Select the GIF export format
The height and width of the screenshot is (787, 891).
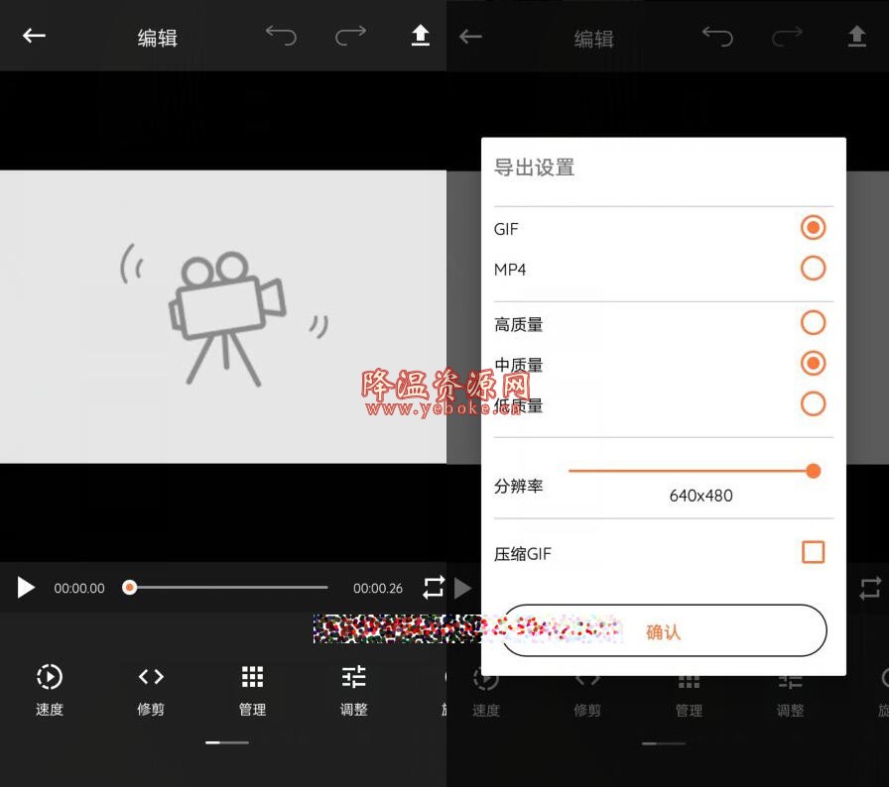[814, 228]
